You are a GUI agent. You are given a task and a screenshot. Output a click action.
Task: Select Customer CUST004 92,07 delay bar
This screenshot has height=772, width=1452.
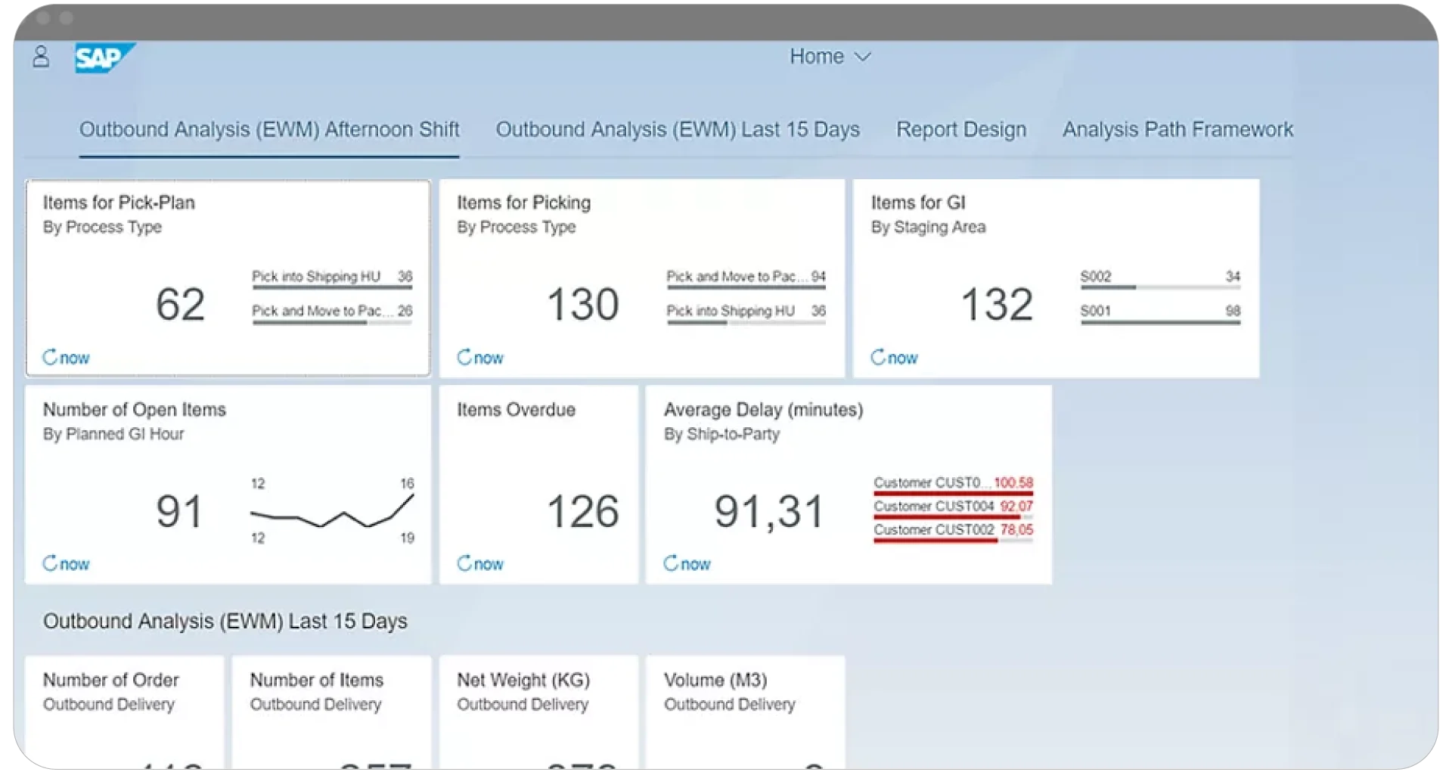coord(953,509)
